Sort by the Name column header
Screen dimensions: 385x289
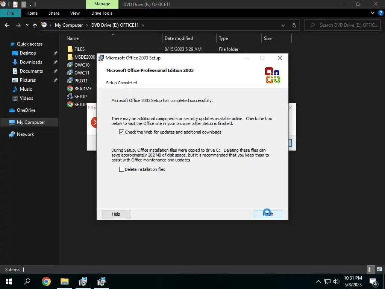tap(73, 38)
